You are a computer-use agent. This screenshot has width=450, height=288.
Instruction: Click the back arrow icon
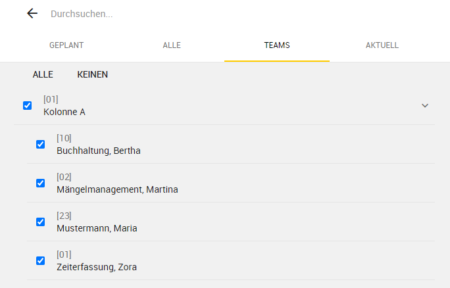pyautogui.click(x=32, y=14)
